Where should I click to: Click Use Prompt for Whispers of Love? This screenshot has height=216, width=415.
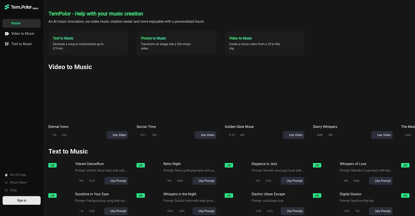click(381, 181)
